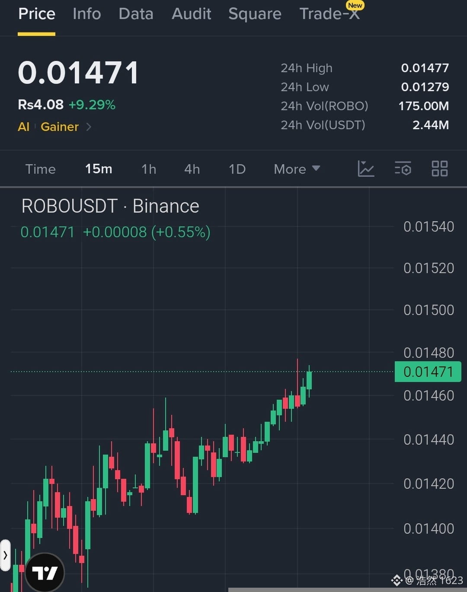Click the 0.01400 price axis label

[429, 528]
